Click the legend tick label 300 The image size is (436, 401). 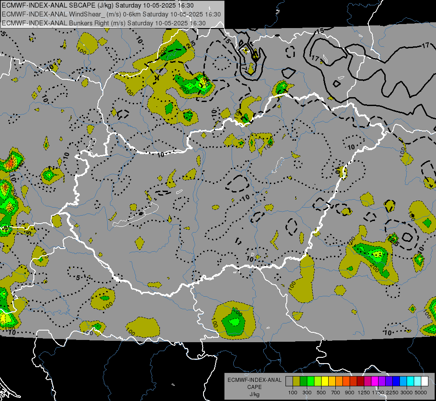pos(307,393)
